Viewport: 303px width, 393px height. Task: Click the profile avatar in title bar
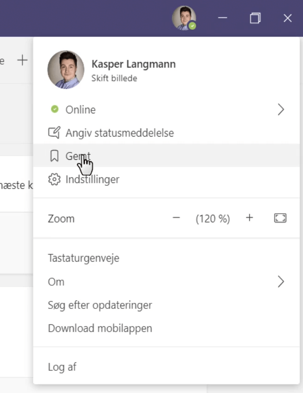click(x=184, y=18)
